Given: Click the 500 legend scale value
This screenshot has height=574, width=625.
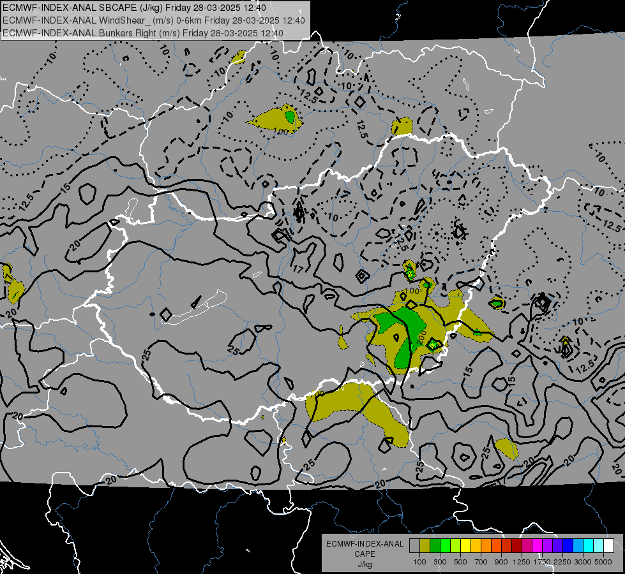Looking at the screenshot, I should coord(460,562).
